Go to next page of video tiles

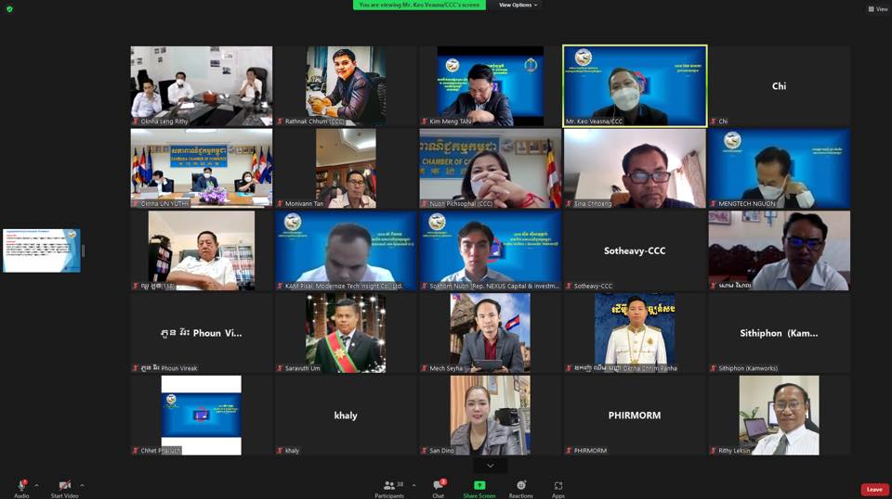pos(490,466)
